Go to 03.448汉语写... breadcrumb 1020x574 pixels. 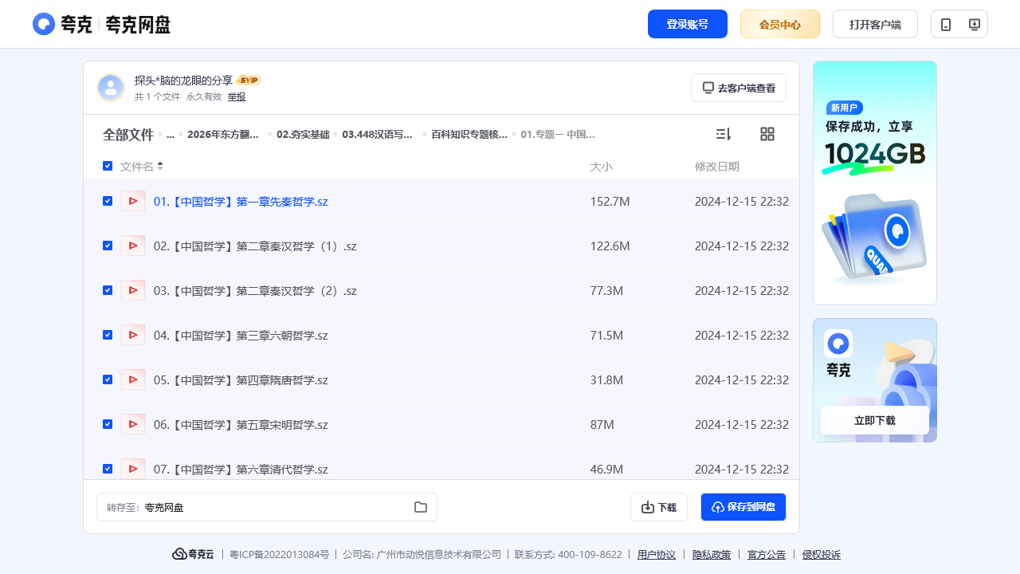[x=378, y=135]
